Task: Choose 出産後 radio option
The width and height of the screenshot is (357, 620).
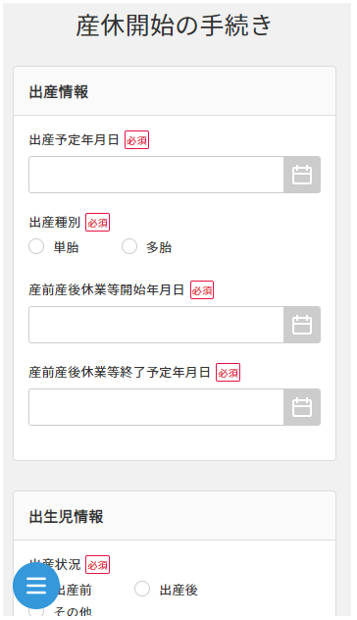Action: (x=142, y=590)
